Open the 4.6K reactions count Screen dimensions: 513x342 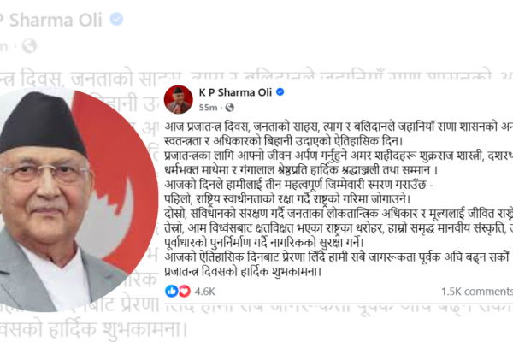tap(205, 292)
